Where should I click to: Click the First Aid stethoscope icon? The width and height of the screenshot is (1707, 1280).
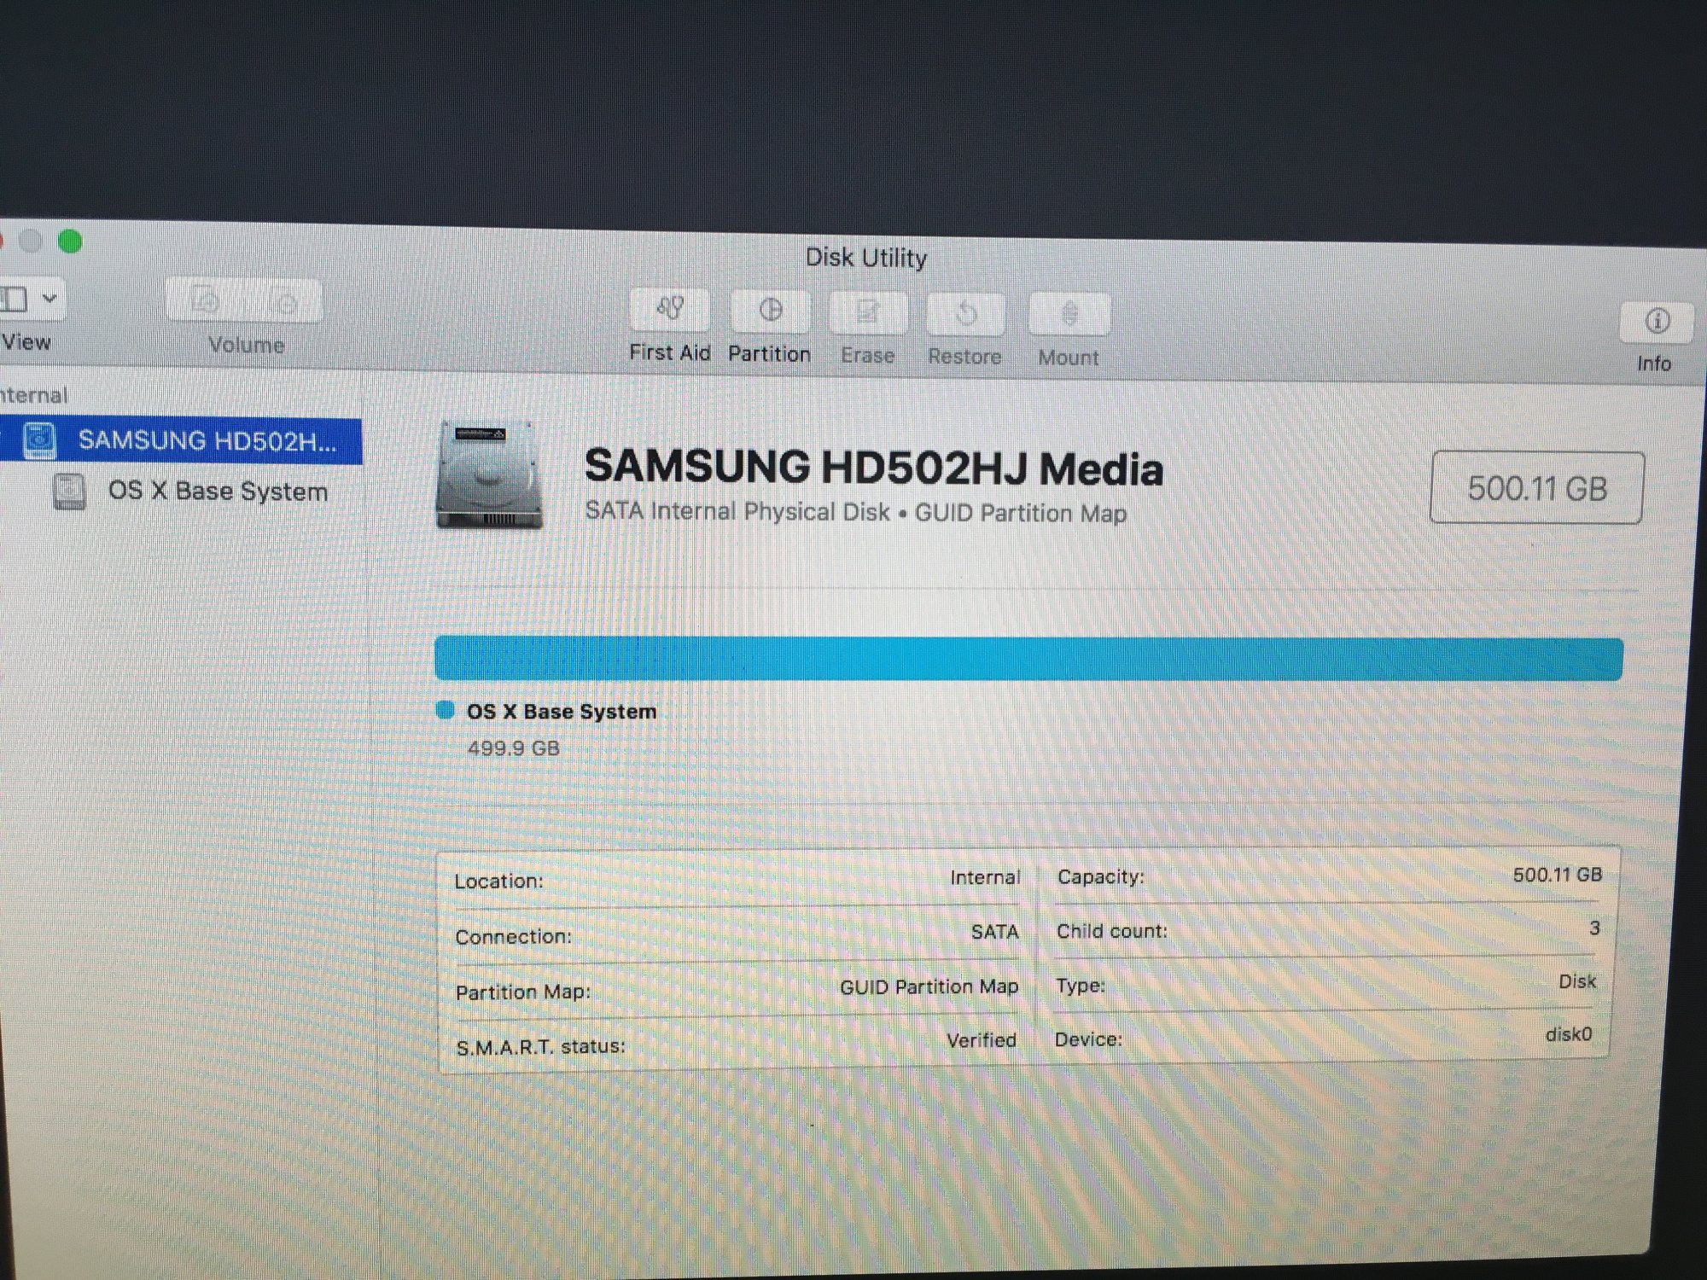click(670, 309)
